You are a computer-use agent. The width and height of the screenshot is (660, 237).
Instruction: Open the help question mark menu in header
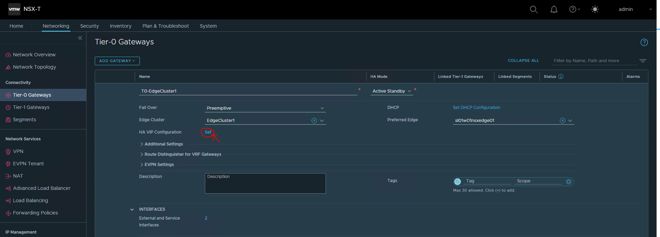pyautogui.click(x=575, y=9)
